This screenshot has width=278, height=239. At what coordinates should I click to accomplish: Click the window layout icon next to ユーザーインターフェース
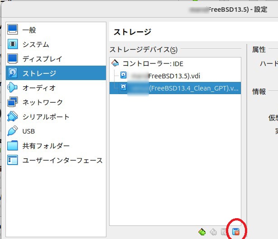pos(13,160)
